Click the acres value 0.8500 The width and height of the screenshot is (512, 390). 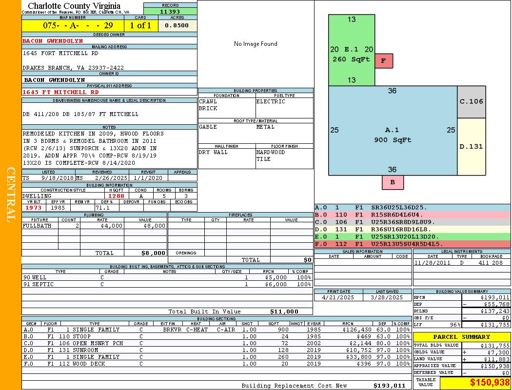click(x=177, y=25)
